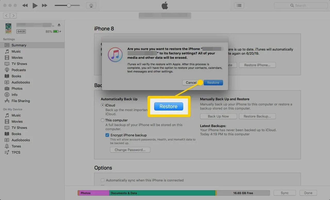Go back with the left chevron
The image size is (330, 200).
[7, 16]
